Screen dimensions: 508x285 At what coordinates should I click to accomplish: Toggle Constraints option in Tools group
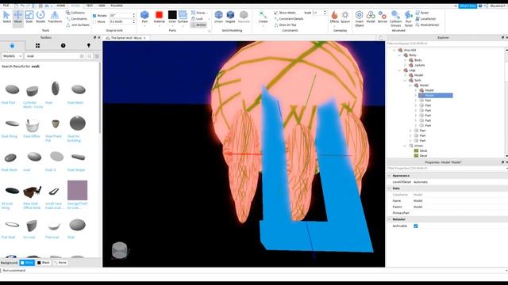76,19
